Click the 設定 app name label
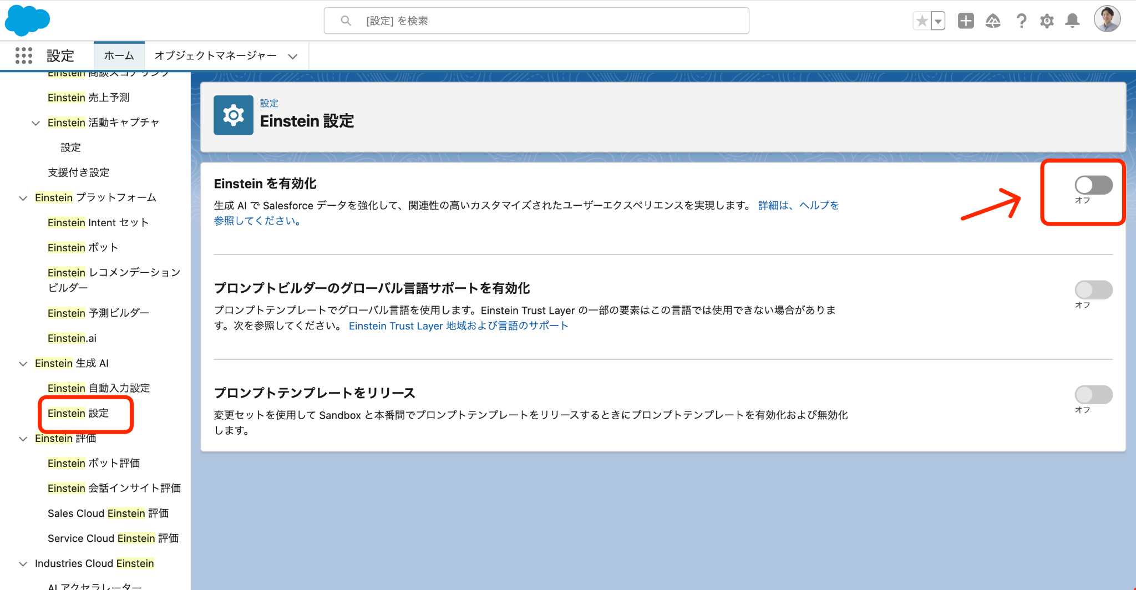This screenshot has width=1136, height=590. [60, 55]
